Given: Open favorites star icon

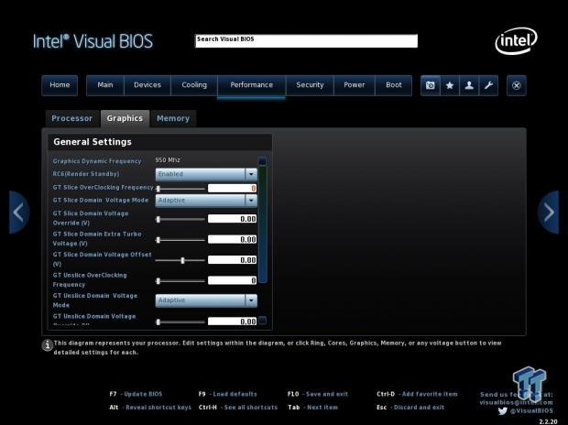Looking at the screenshot, I should pyautogui.click(x=450, y=85).
